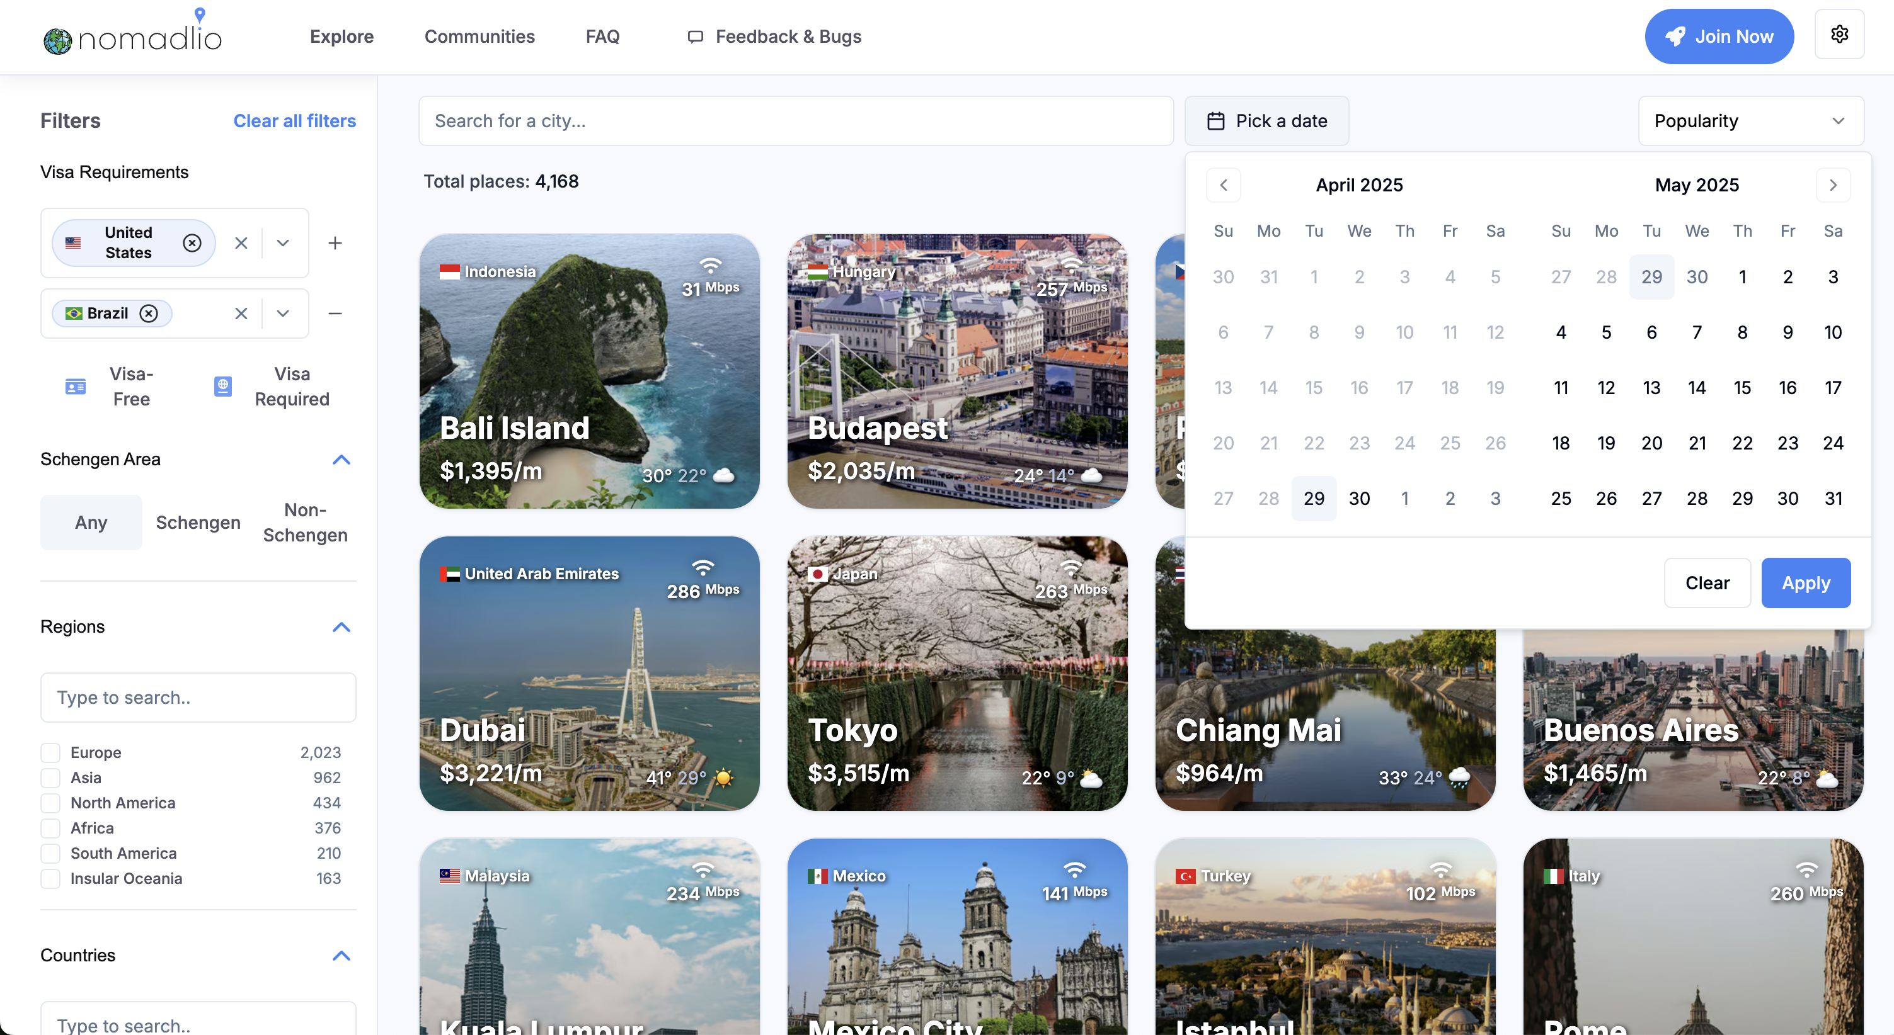Open the Tokyo city card
Viewport: 1894px width, 1035px height.
pyautogui.click(x=957, y=674)
